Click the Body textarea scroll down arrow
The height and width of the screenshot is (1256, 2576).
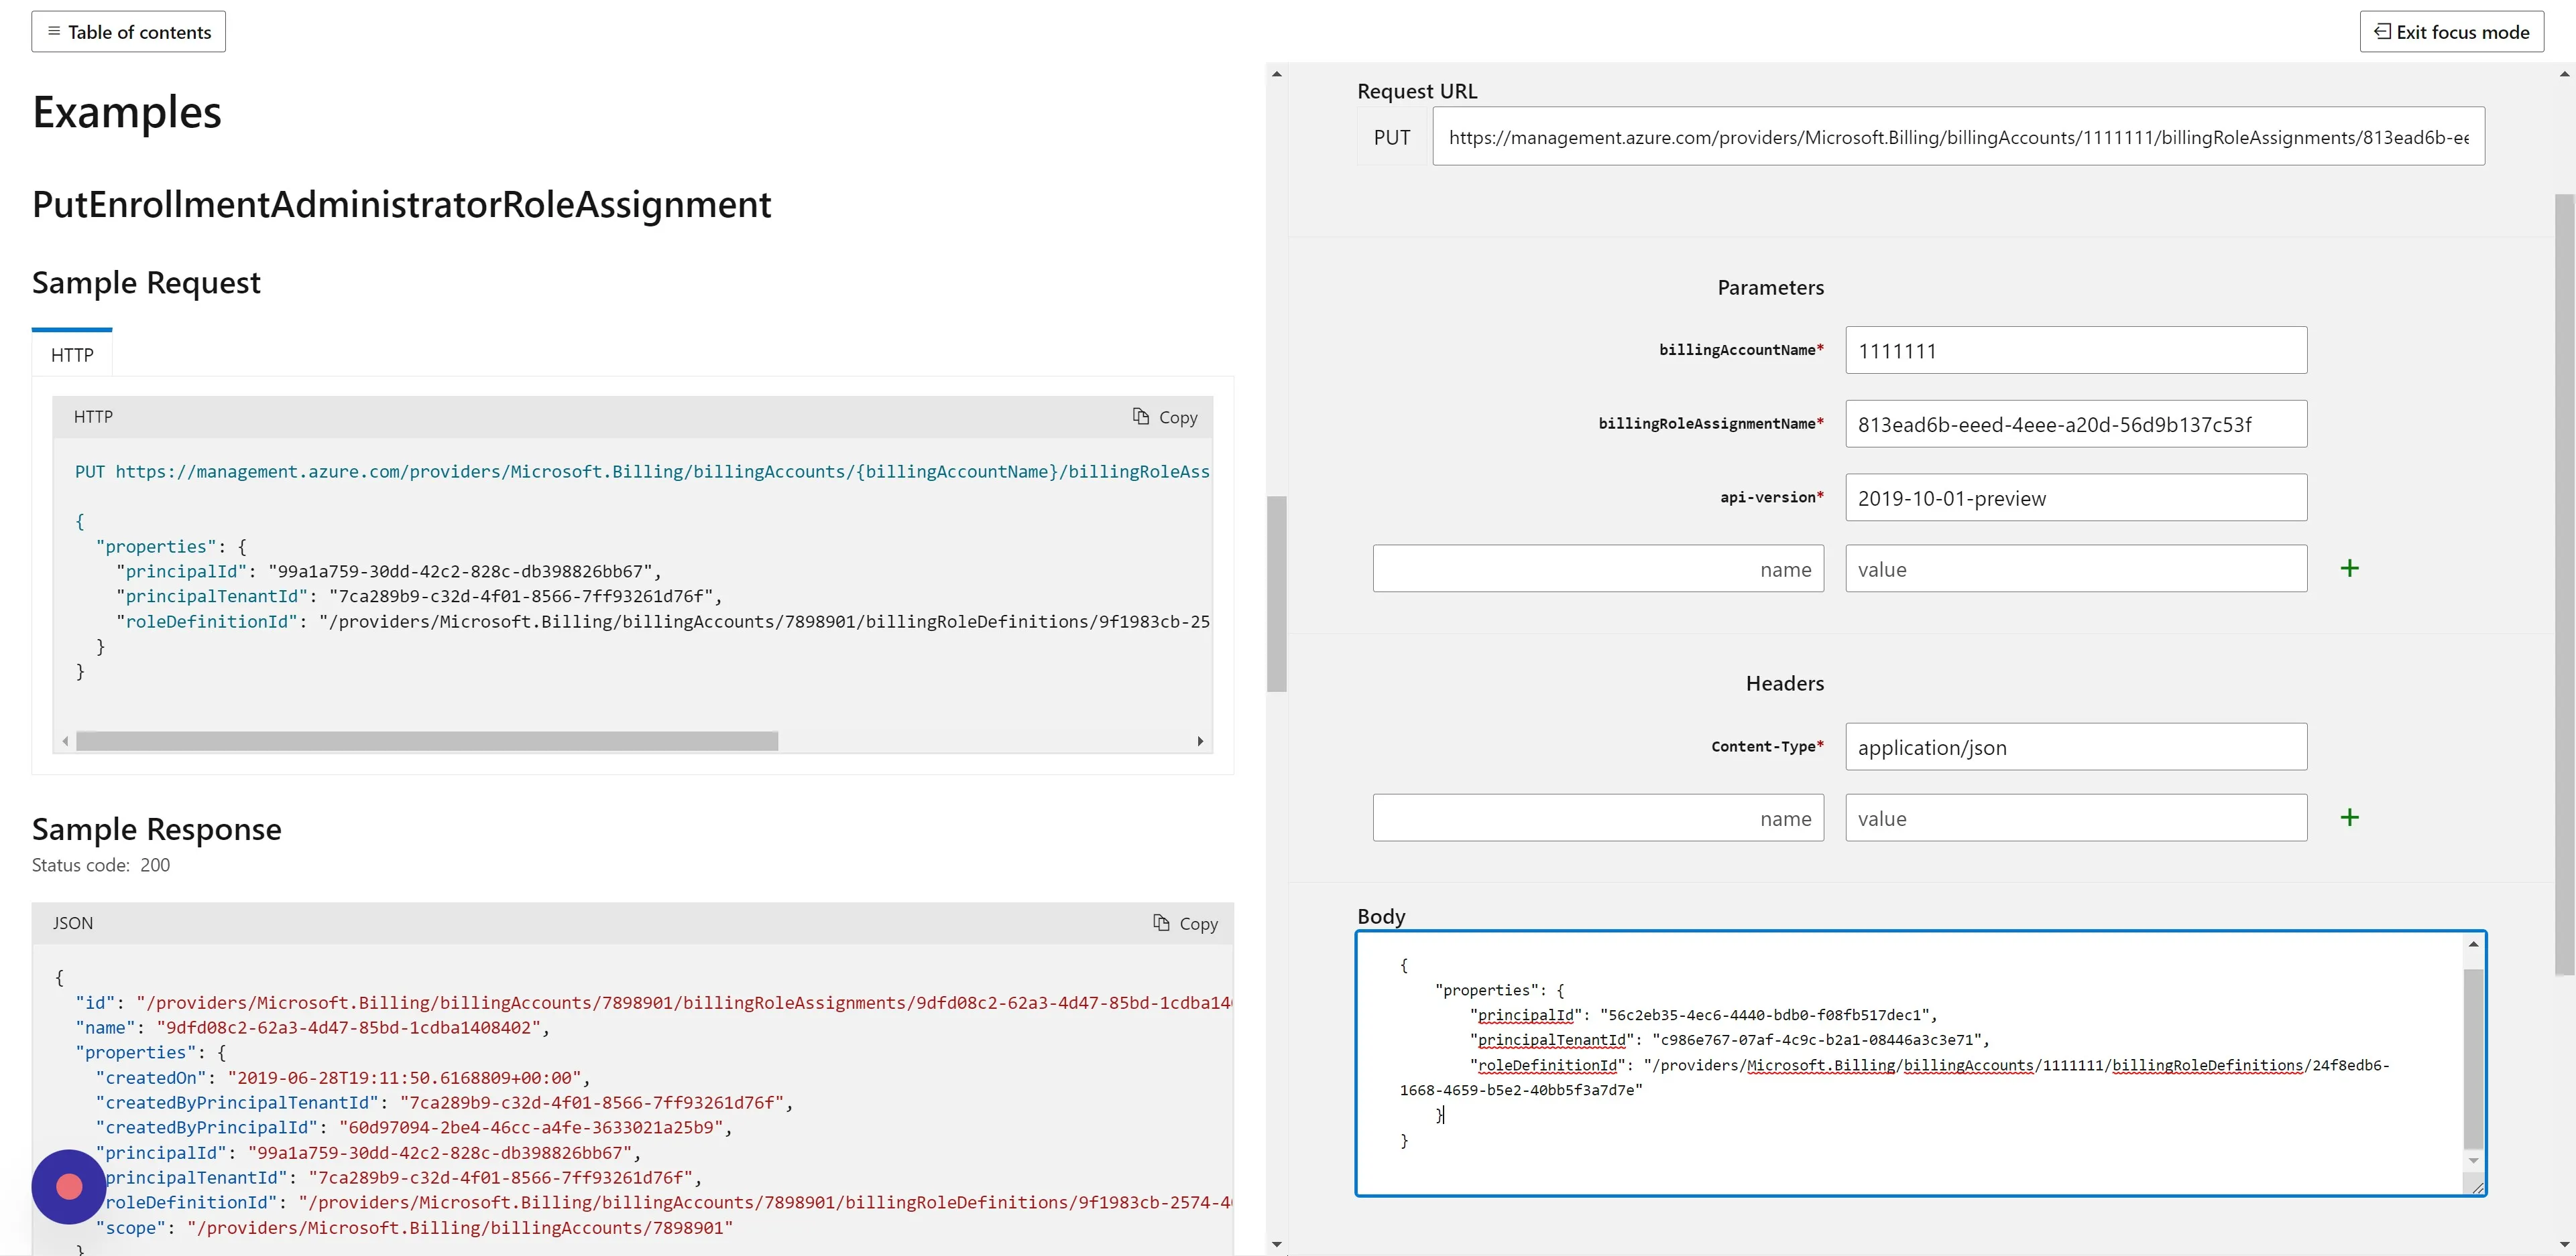coord(2474,1161)
